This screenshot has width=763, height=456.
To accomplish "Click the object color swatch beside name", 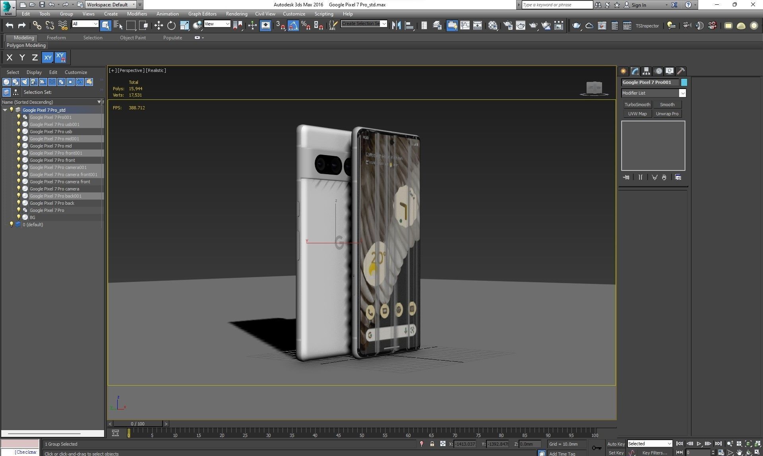I will click(684, 82).
